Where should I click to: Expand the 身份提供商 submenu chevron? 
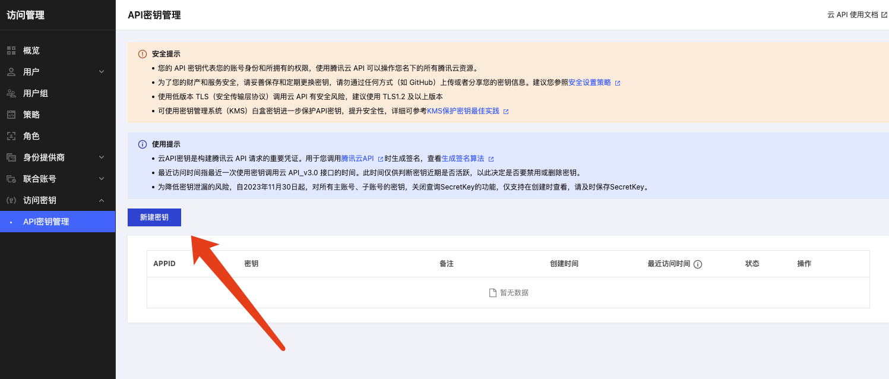101,157
